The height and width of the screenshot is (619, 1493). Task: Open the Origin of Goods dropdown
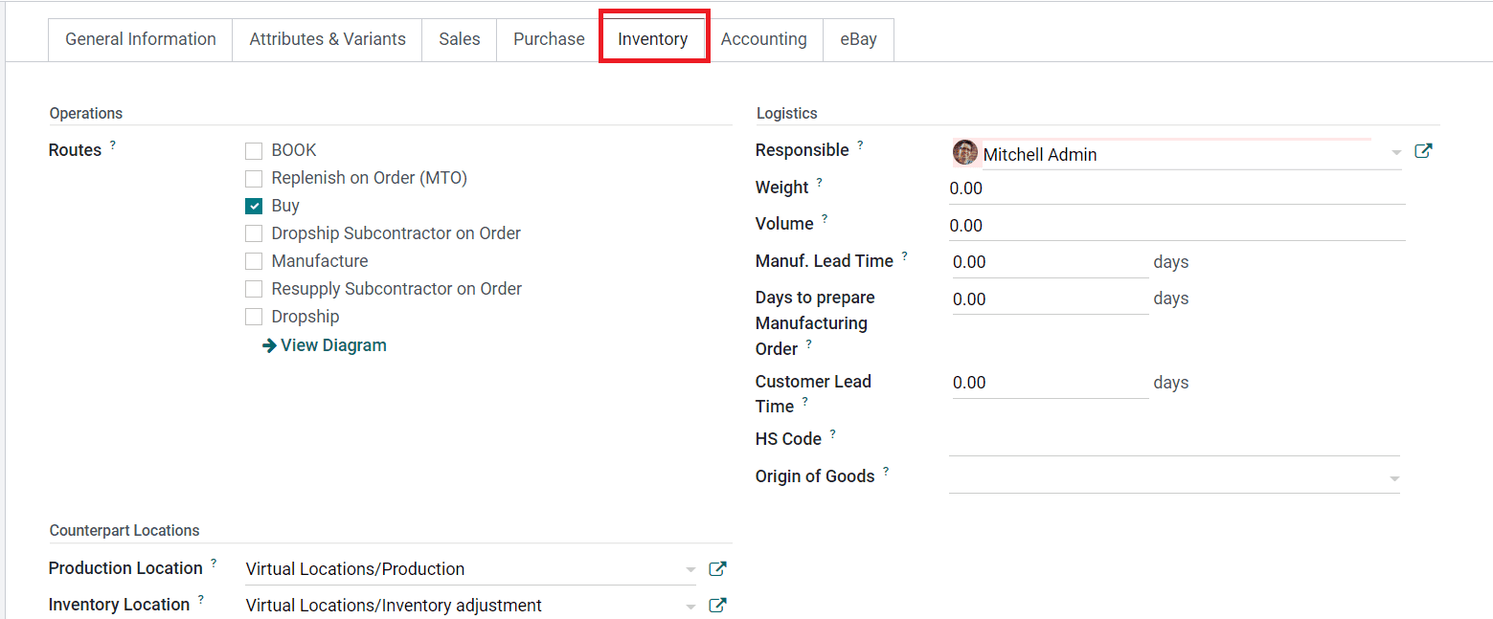[x=1394, y=478]
